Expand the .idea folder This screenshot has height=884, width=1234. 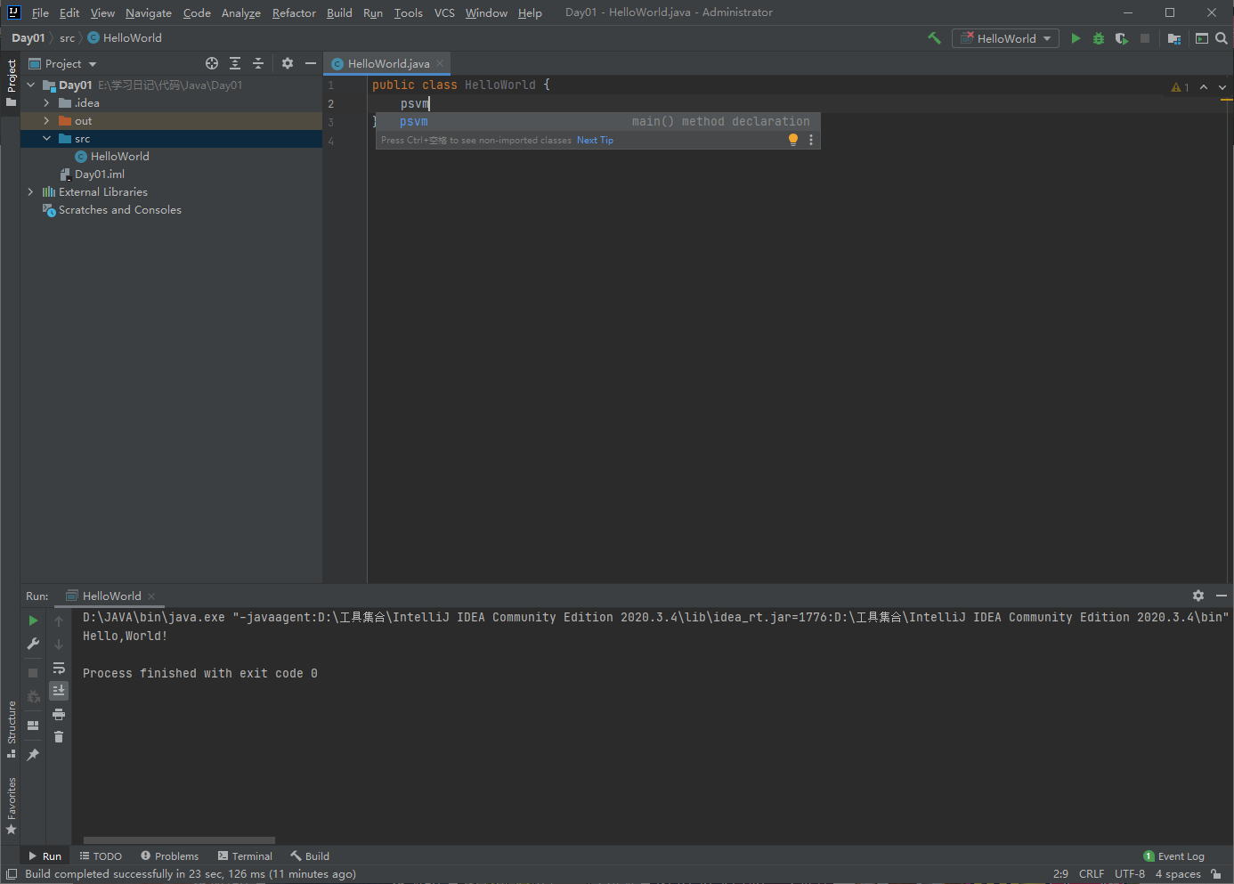point(46,102)
